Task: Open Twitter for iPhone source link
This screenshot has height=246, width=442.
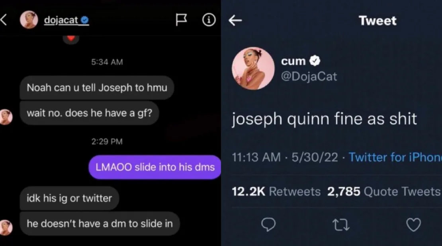Action: coord(395,157)
